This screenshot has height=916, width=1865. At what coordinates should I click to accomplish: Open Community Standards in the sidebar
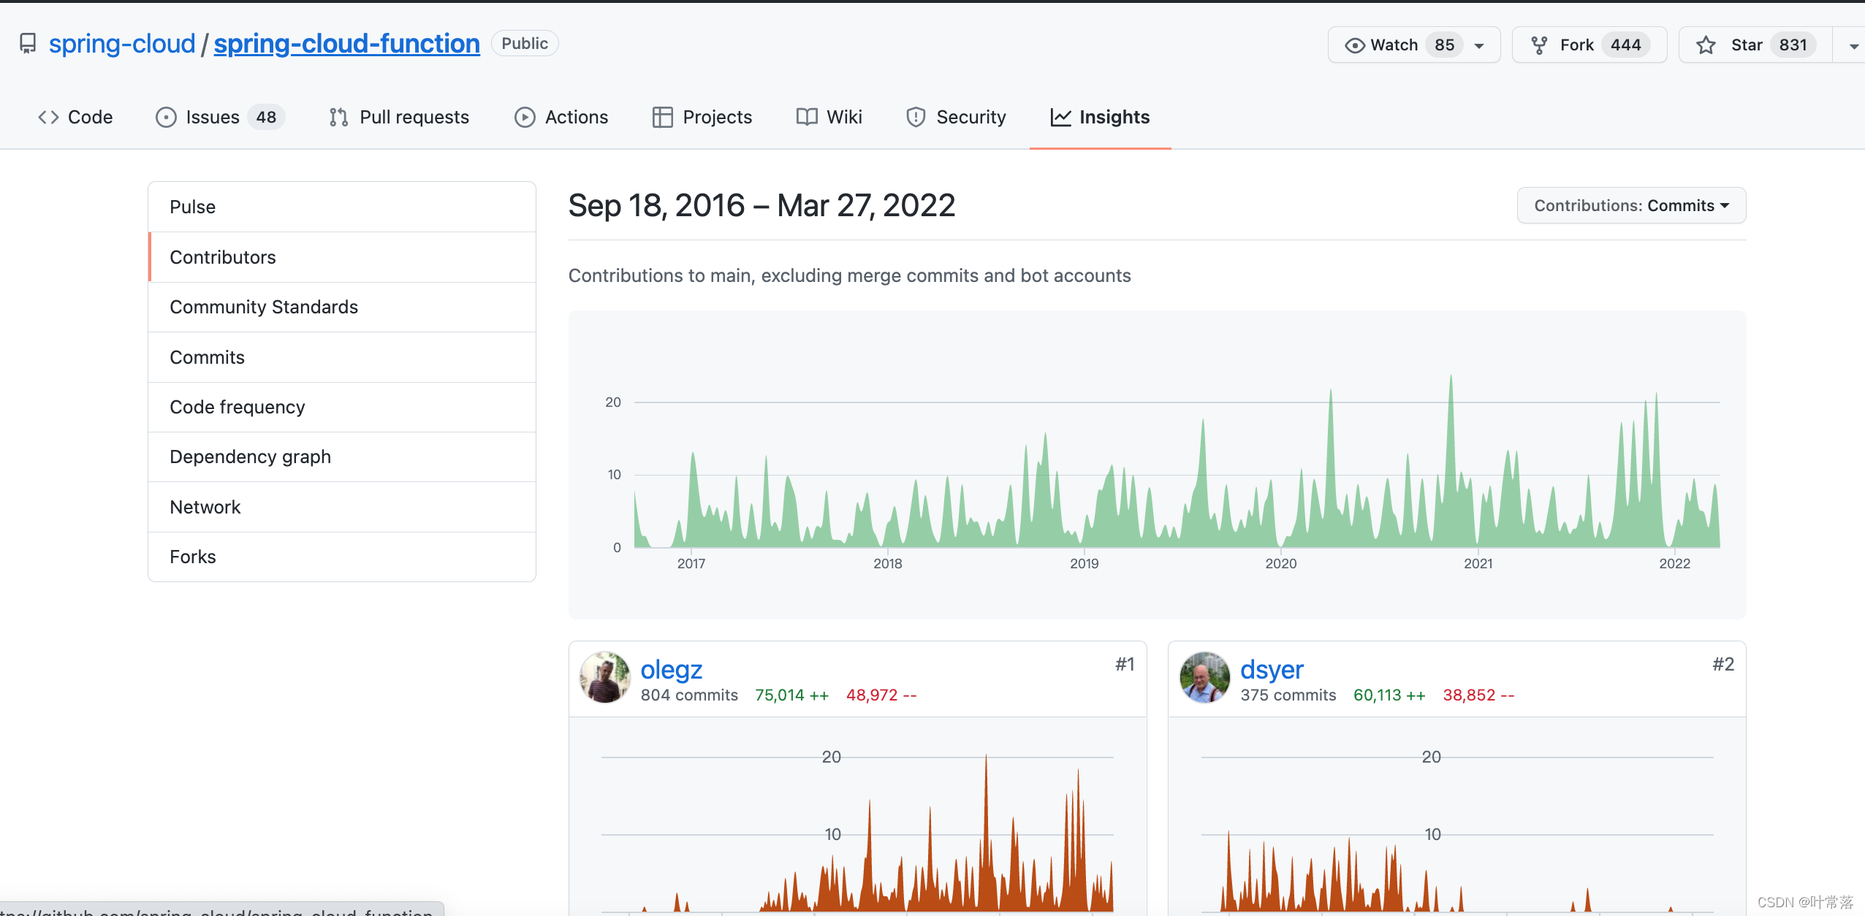[x=342, y=307]
